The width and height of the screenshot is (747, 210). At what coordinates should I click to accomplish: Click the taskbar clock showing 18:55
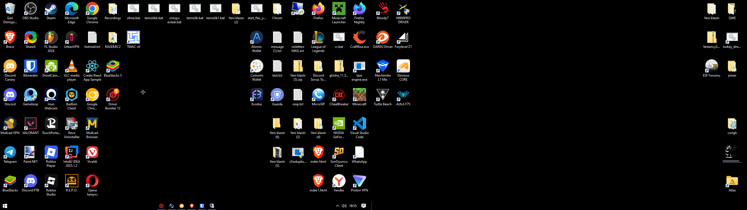pyautogui.click(x=353, y=206)
